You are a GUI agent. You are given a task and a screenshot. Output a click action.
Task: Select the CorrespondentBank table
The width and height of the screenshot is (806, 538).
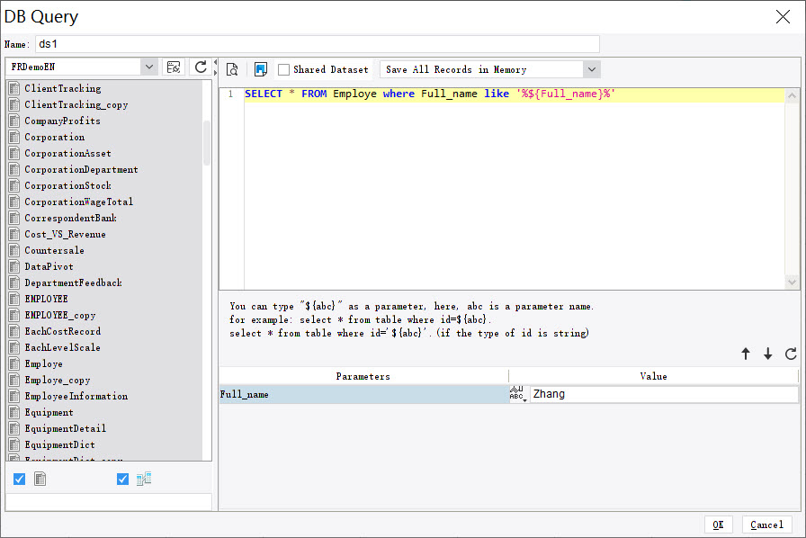click(70, 218)
